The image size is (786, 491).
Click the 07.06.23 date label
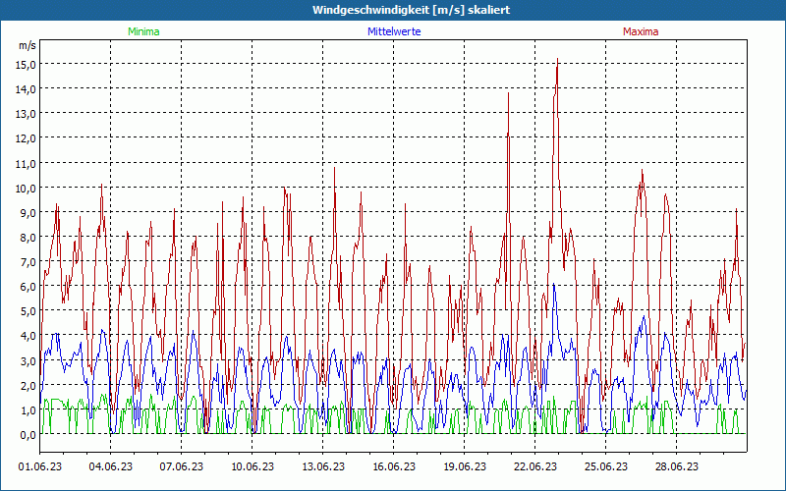182,466
